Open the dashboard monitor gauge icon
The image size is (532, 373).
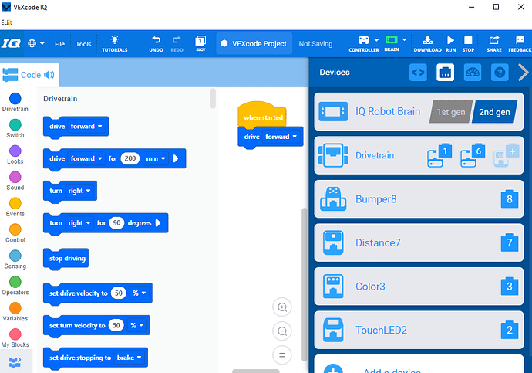coord(473,73)
